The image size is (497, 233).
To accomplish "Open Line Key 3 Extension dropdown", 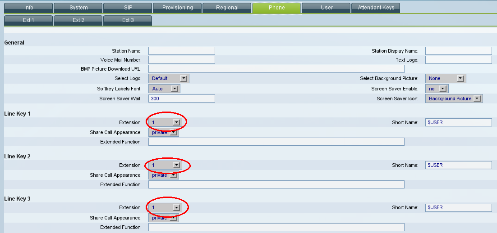I will 165,207.
